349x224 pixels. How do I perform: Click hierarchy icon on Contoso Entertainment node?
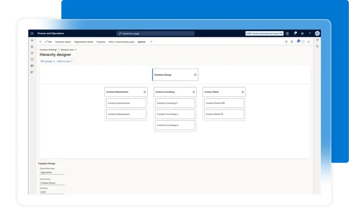145,92
